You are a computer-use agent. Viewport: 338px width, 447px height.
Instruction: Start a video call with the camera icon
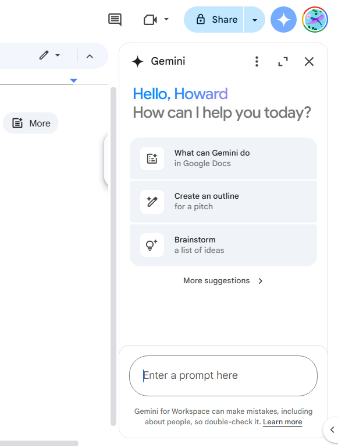coord(150,20)
